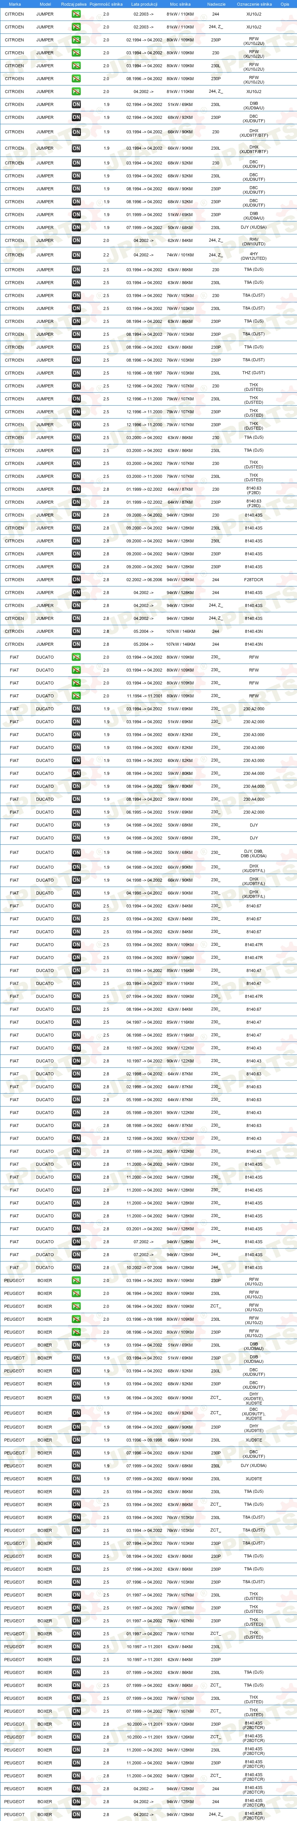This screenshot has height=1821, width=297.
Task: Click petrol icon in Citroen Jumper 08.1996 RFW row
Action: click(x=76, y=79)
